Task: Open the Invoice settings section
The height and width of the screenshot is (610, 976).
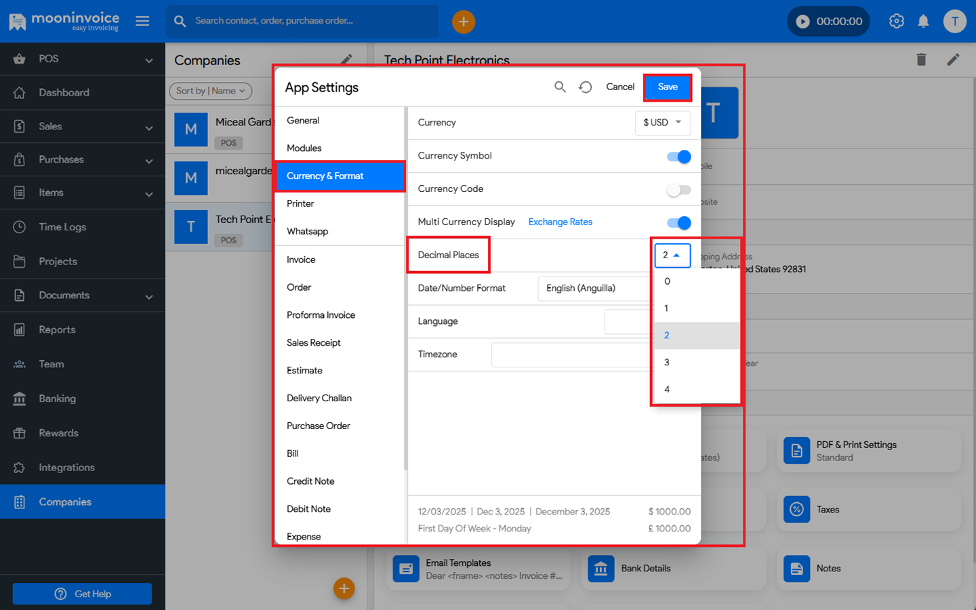Action: pos(301,260)
